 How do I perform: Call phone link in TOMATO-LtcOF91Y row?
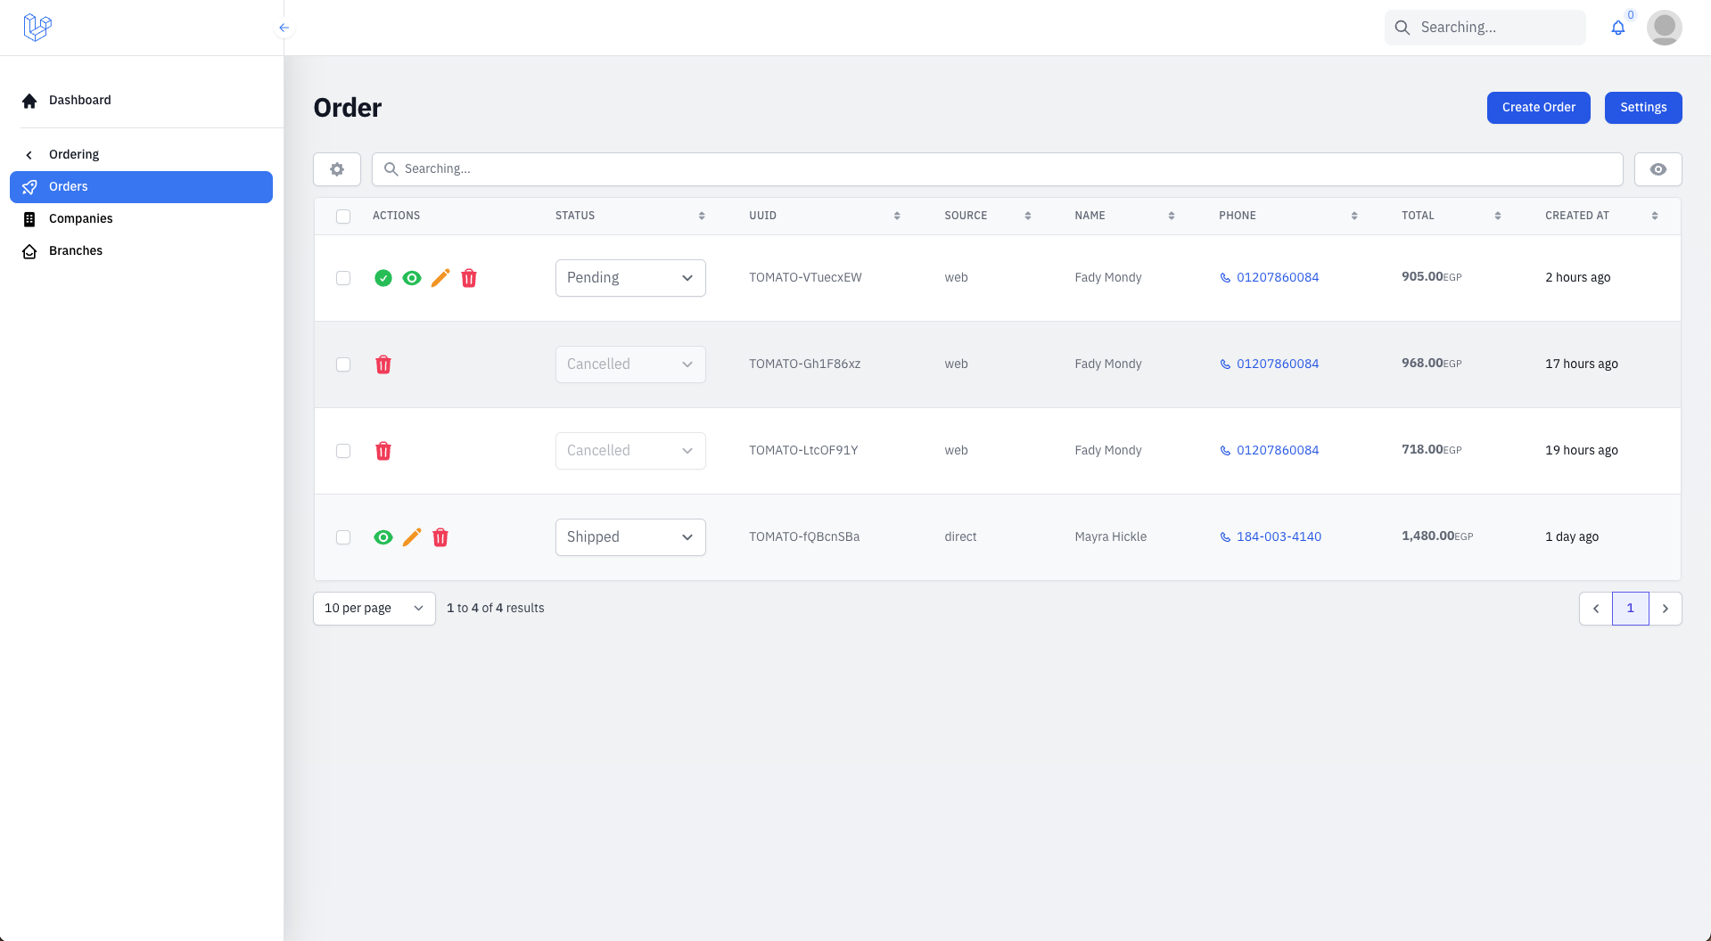click(x=1269, y=451)
